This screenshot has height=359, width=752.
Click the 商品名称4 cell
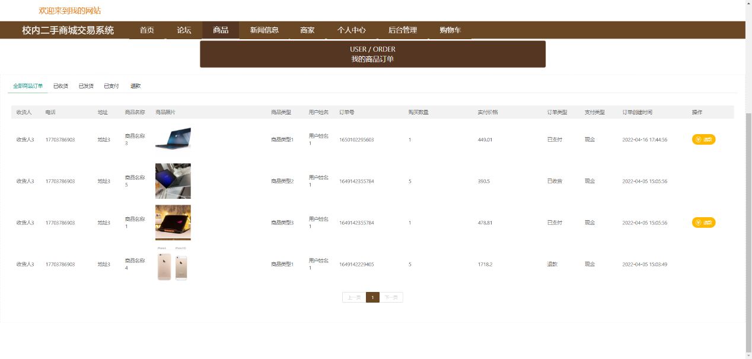point(135,264)
